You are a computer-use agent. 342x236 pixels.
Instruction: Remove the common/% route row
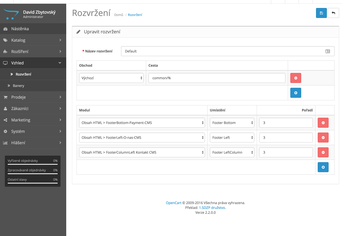click(x=295, y=78)
